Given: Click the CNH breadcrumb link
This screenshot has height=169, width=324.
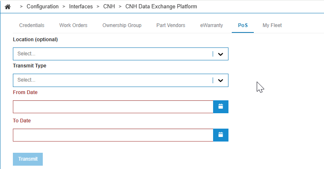Looking at the screenshot, I should pyautogui.click(x=109, y=7).
